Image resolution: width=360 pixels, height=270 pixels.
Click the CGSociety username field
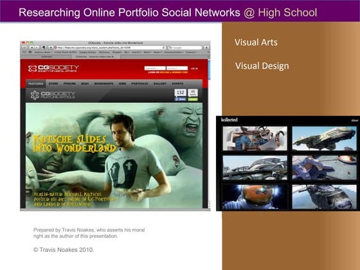pyautogui.click(x=155, y=68)
